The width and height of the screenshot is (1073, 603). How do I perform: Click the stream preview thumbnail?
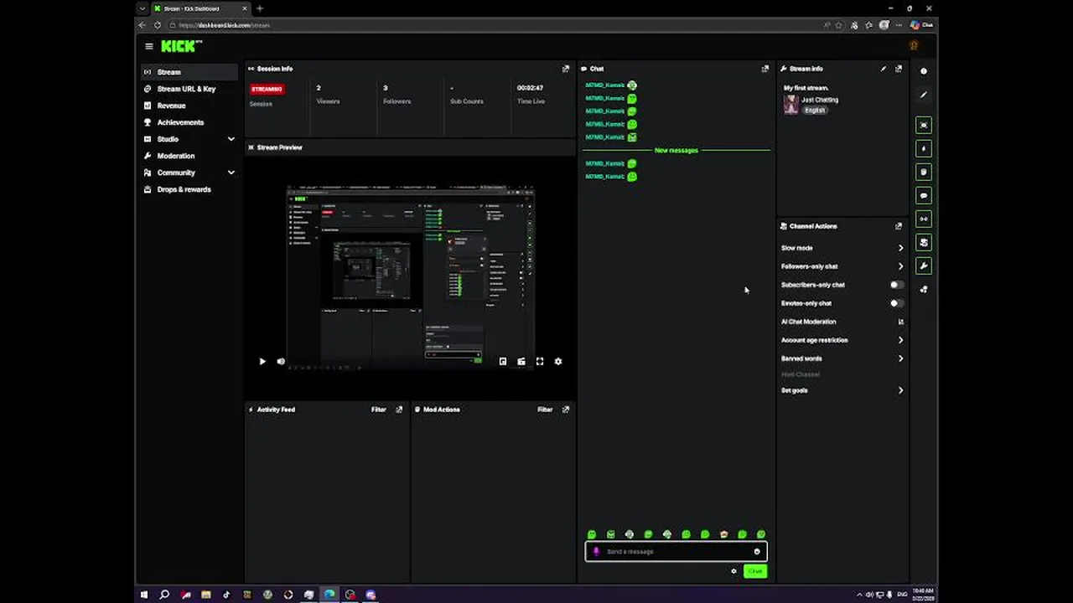[411, 276]
